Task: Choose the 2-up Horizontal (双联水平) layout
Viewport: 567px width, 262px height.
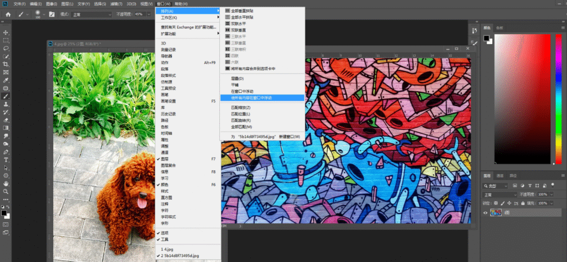Action: click(262, 23)
